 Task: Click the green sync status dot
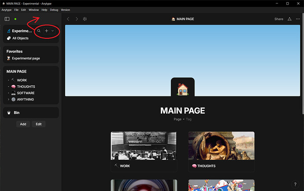[15, 19]
